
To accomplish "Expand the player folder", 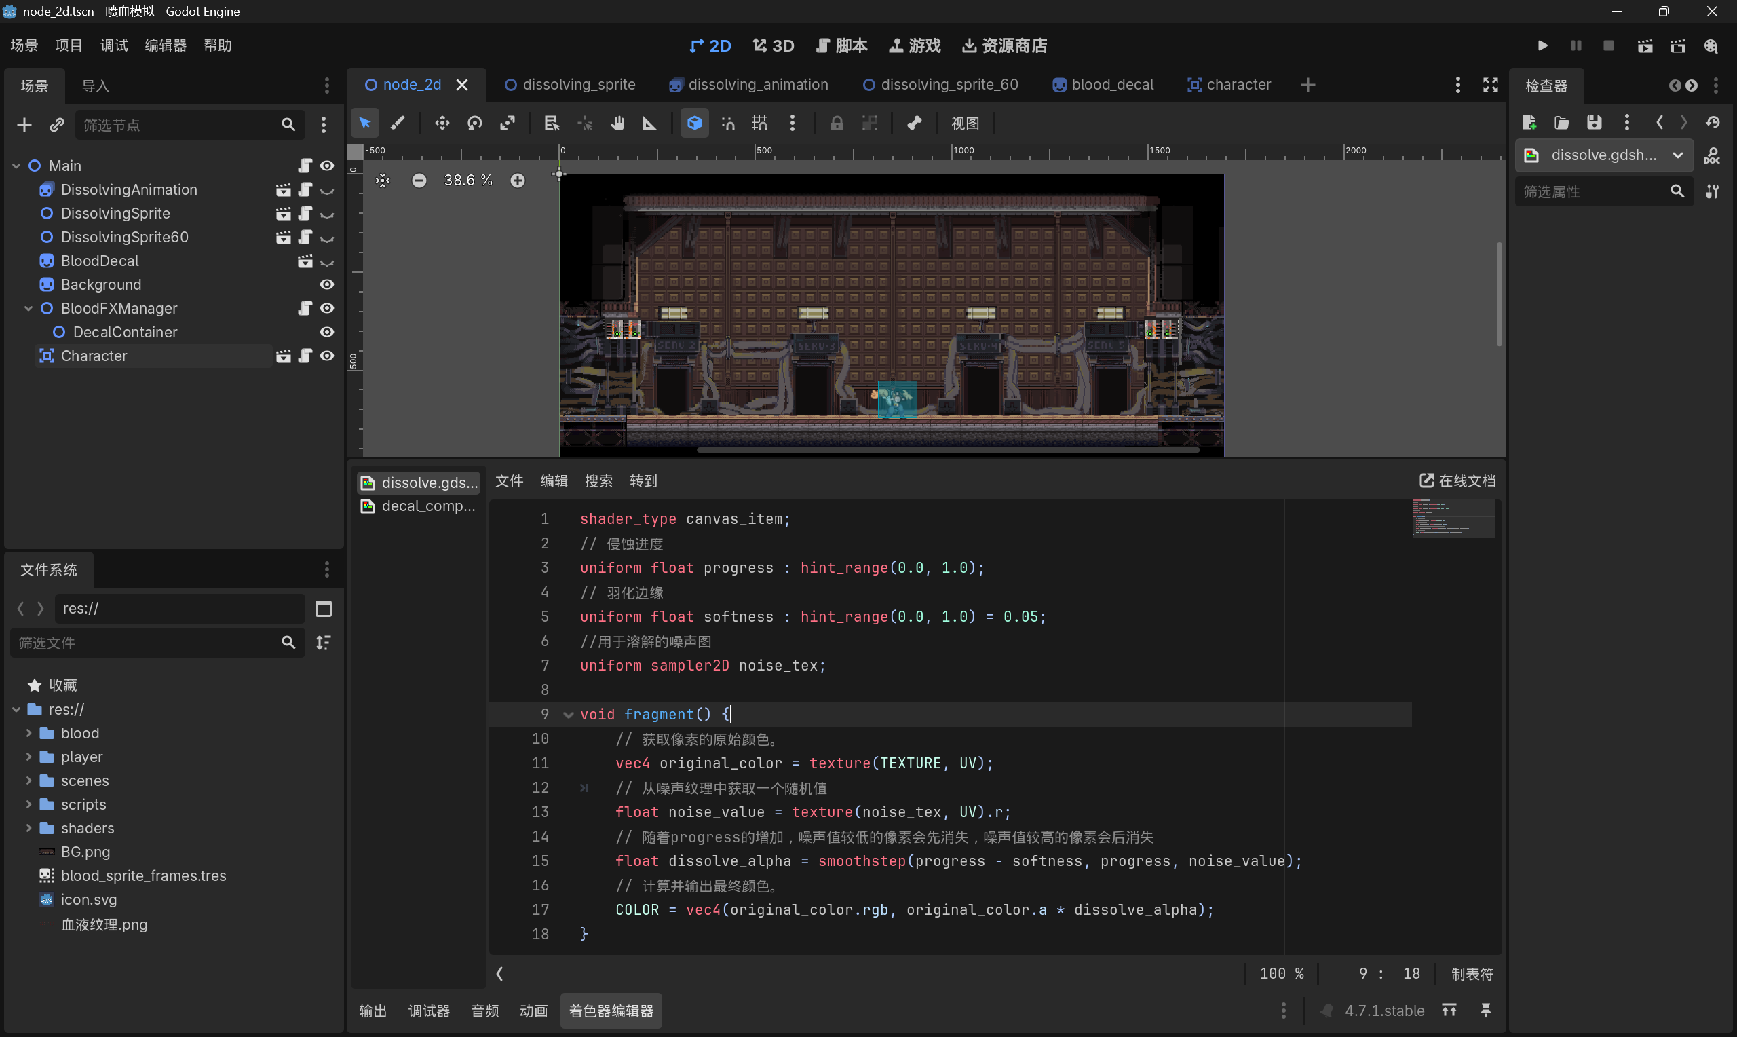I will tap(28, 757).
